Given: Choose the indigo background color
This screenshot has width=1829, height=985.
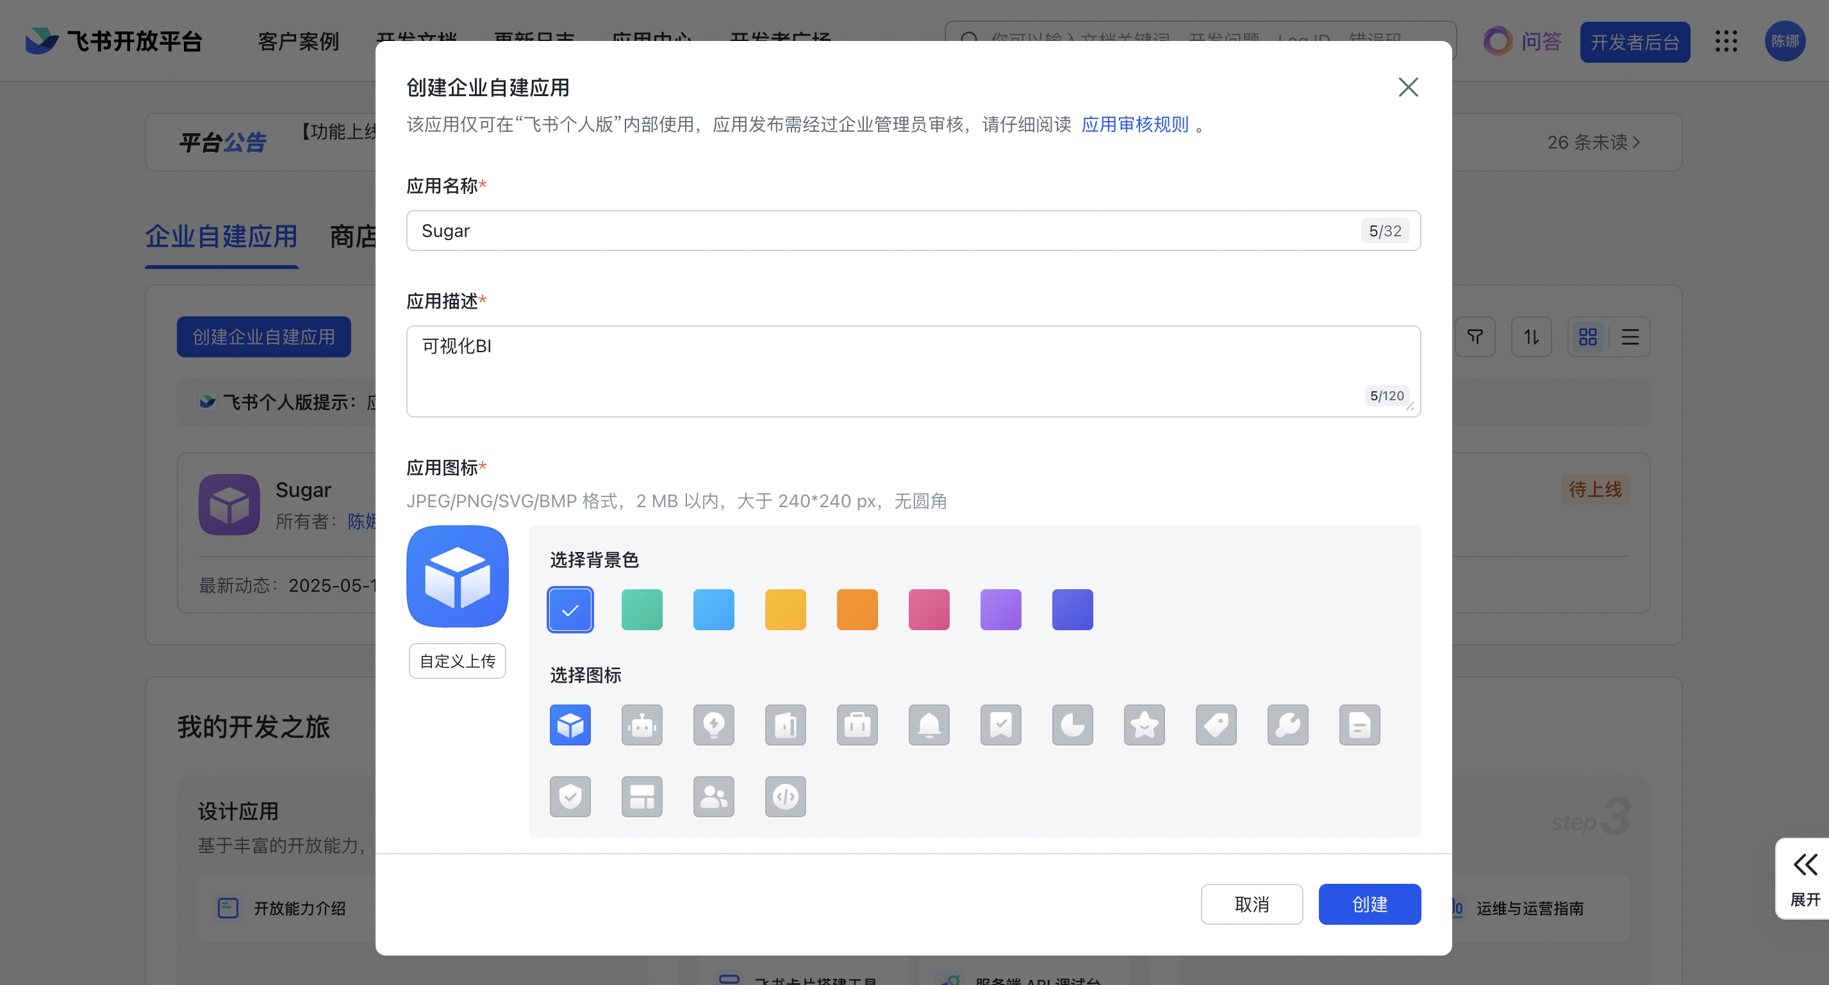Looking at the screenshot, I should [x=1072, y=610].
